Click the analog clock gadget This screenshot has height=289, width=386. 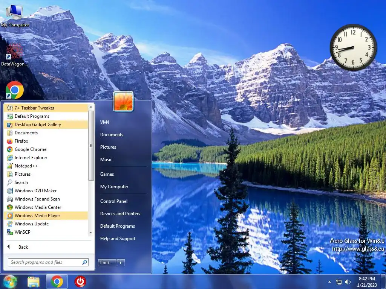coord(353,47)
